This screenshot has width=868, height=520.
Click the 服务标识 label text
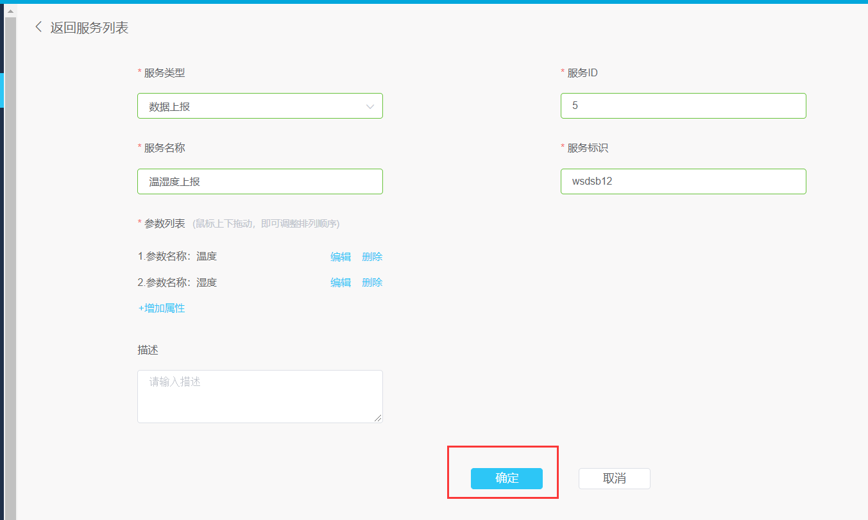588,148
